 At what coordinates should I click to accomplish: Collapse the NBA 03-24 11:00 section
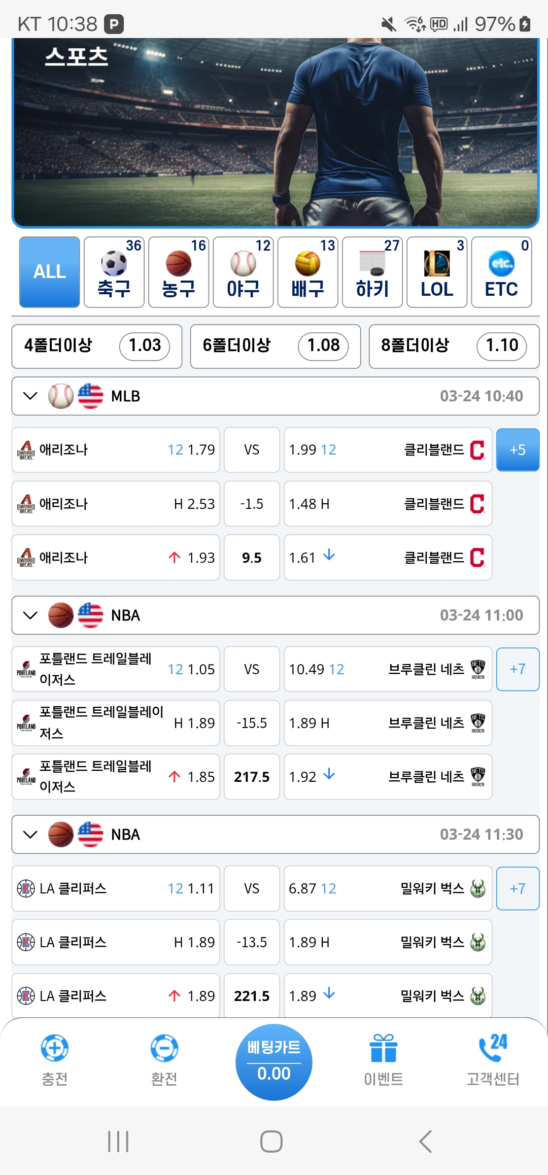click(30, 615)
